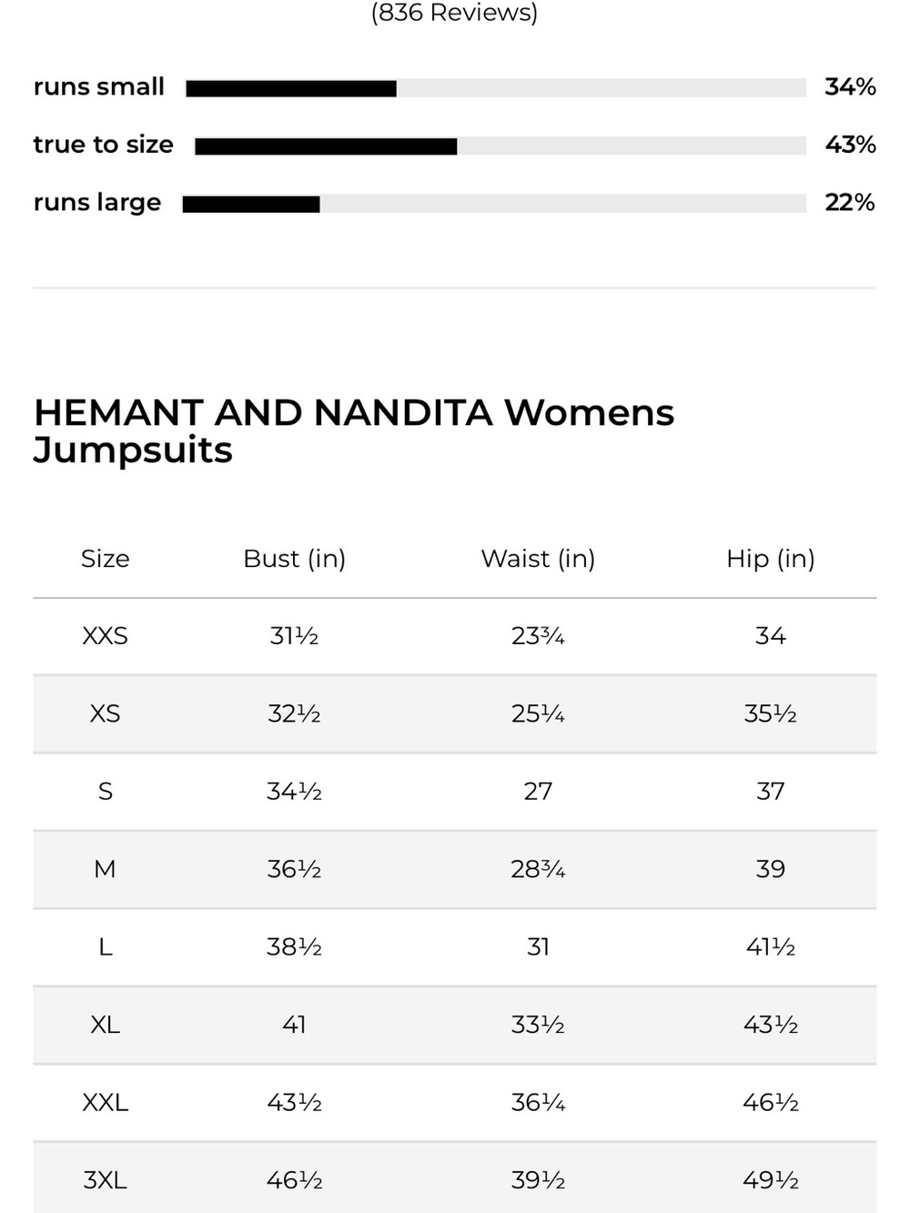Click the XXL bust value 43½
The image size is (910, 1213).
(x=294, y=1103)
